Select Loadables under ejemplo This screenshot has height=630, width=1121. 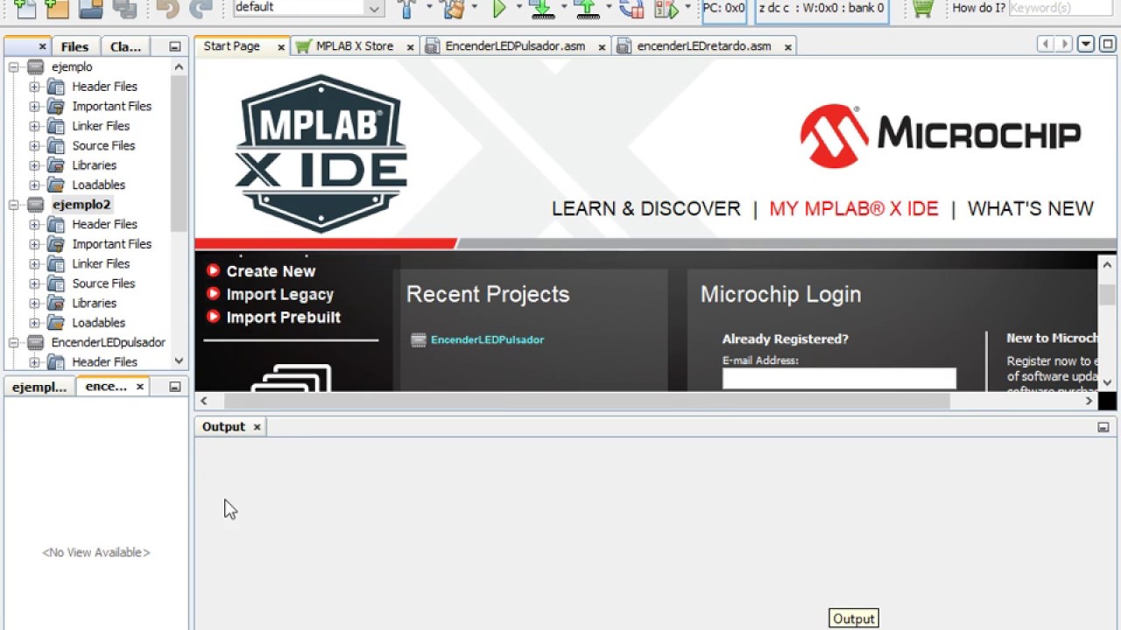pos(98,185)
